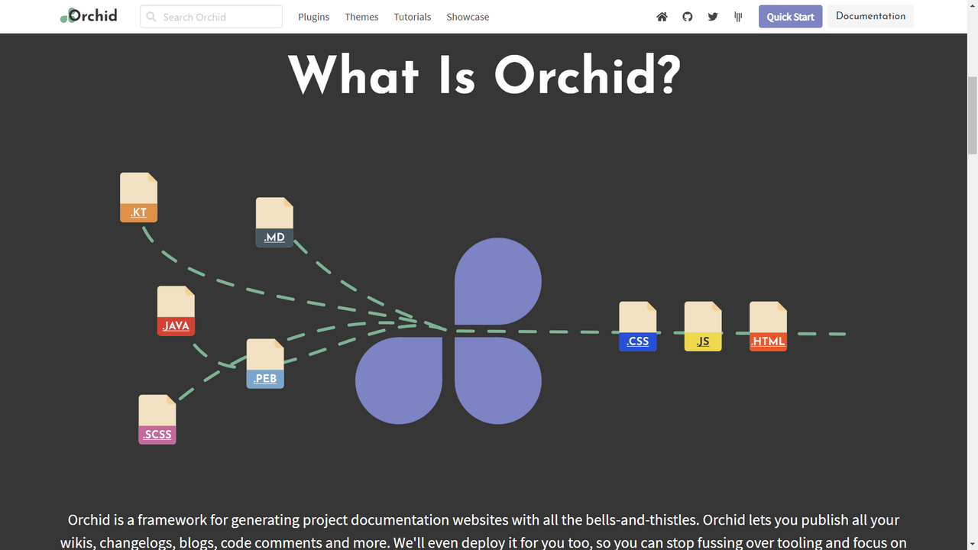Click the Gitter chat icon

coord(738,17)
